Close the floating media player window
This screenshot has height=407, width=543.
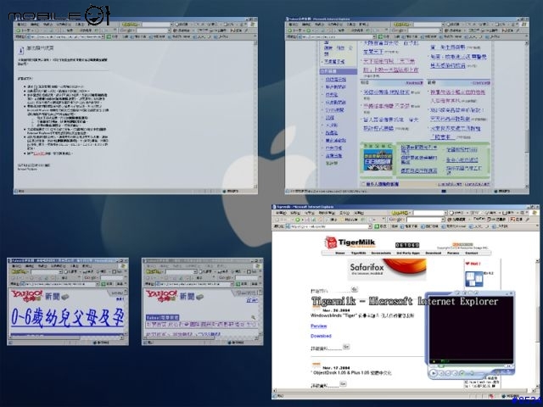point(511,293)
